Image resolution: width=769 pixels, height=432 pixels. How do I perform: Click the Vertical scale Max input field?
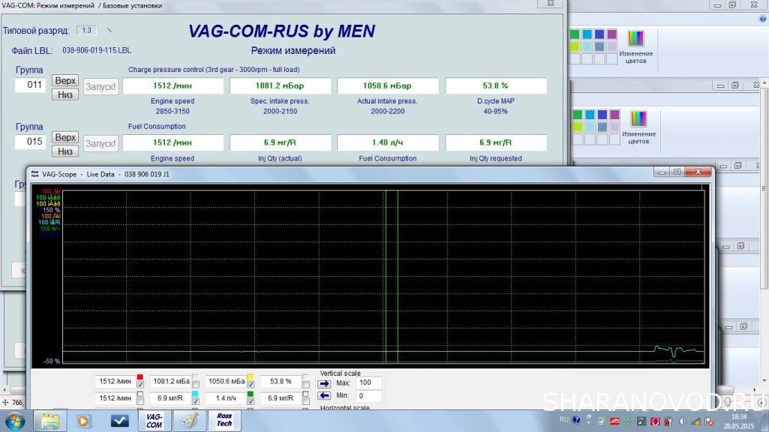click(369, 382)
